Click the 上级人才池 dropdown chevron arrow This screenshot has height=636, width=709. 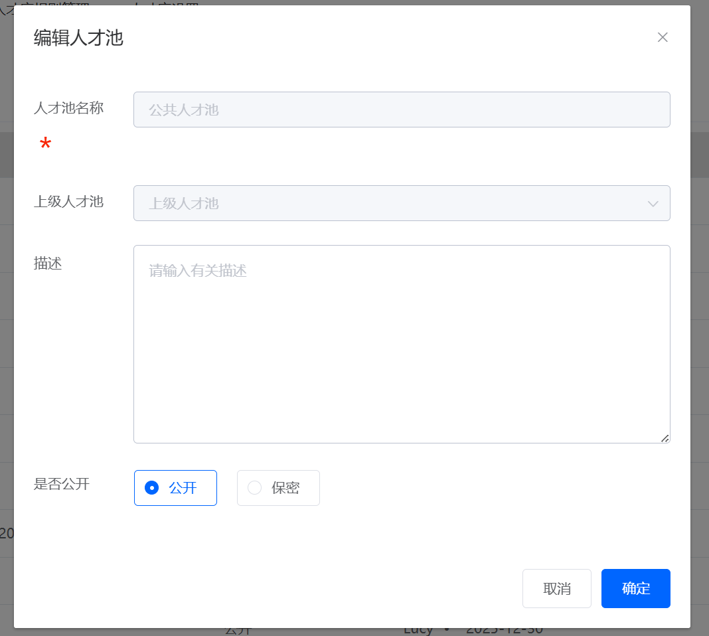point(653,203)
